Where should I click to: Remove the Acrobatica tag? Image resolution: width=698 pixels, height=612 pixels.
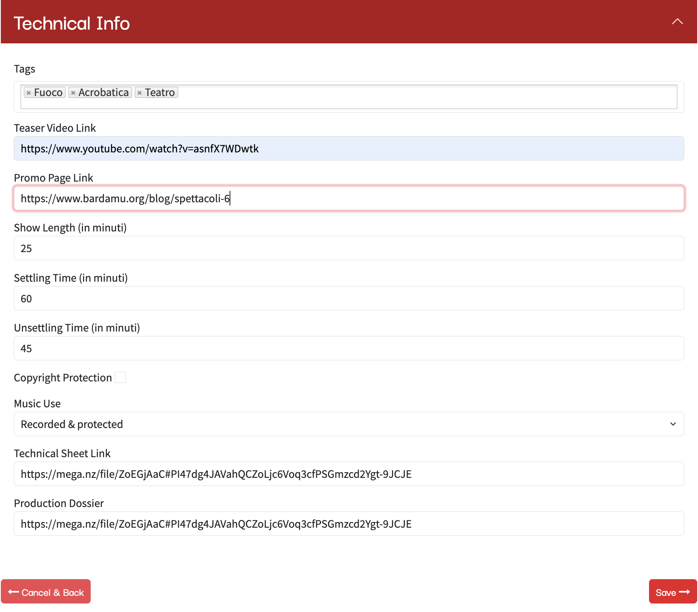click(73, 93)
